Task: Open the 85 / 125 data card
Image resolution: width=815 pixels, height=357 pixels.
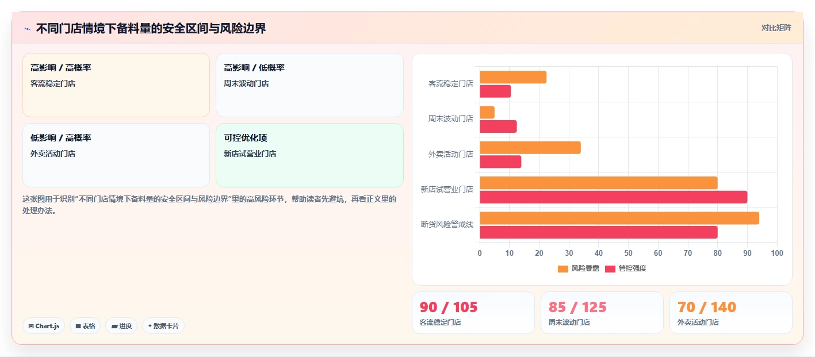Action: [x=602, y=313]
